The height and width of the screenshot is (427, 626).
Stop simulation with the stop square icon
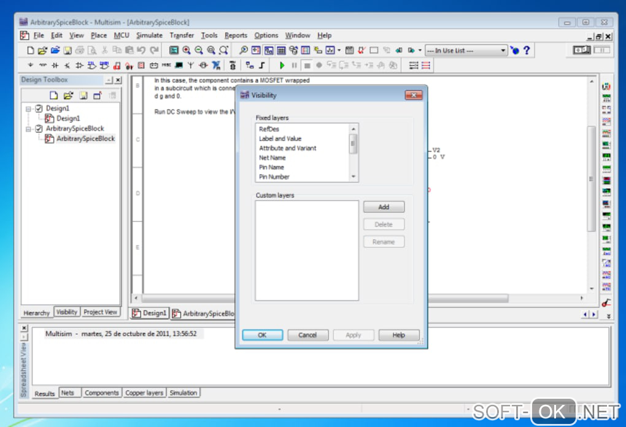tap(307, 65)
